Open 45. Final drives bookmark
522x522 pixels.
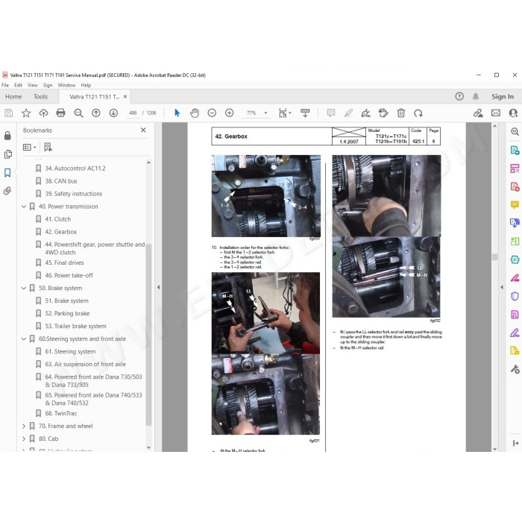pyautogui.click(x=64, y=262)
